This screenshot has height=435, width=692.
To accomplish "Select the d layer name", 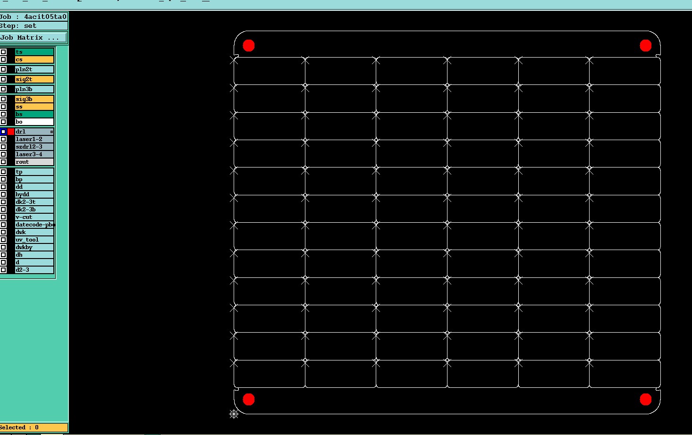I will point(34,262).
